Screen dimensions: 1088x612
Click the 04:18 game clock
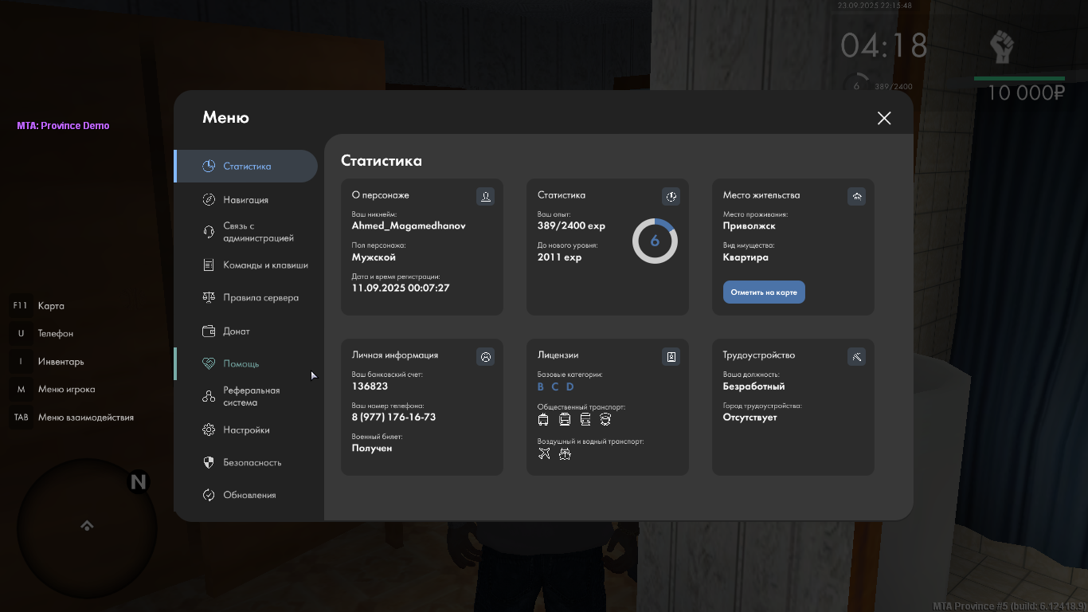pyautogui.click(x=884, y=45)
